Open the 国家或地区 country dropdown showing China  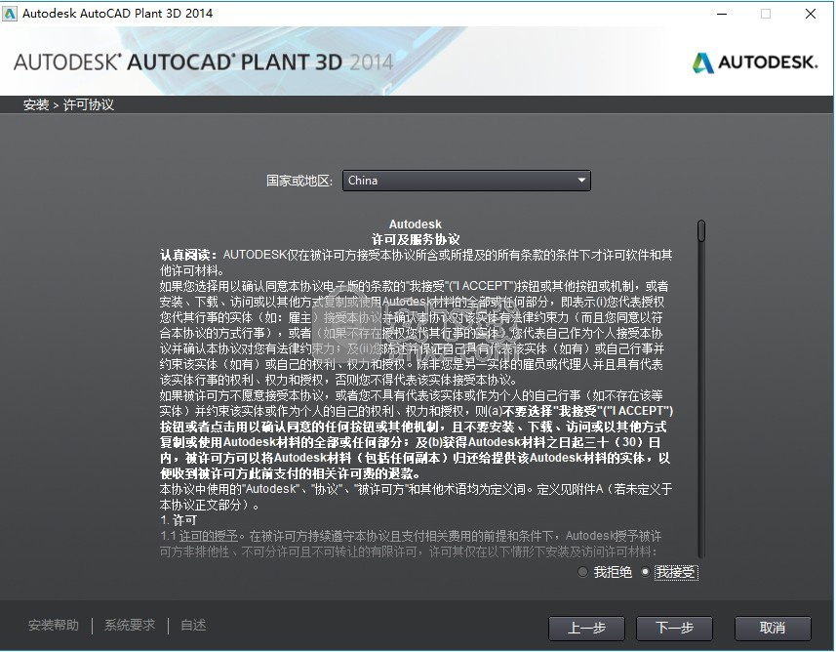[466, 181]
